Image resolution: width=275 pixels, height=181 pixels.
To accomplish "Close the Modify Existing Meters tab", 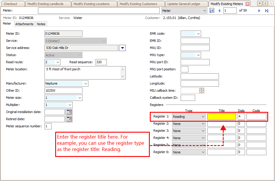I will coord(247,4).
